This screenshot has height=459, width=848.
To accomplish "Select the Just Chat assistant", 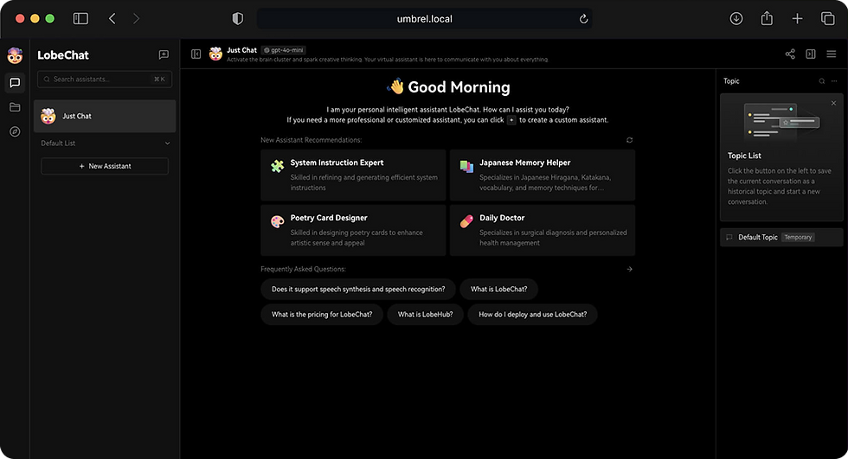I will (105, 116).
